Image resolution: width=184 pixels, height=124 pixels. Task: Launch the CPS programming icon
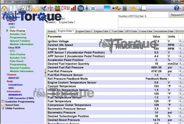tap(29, 8)
